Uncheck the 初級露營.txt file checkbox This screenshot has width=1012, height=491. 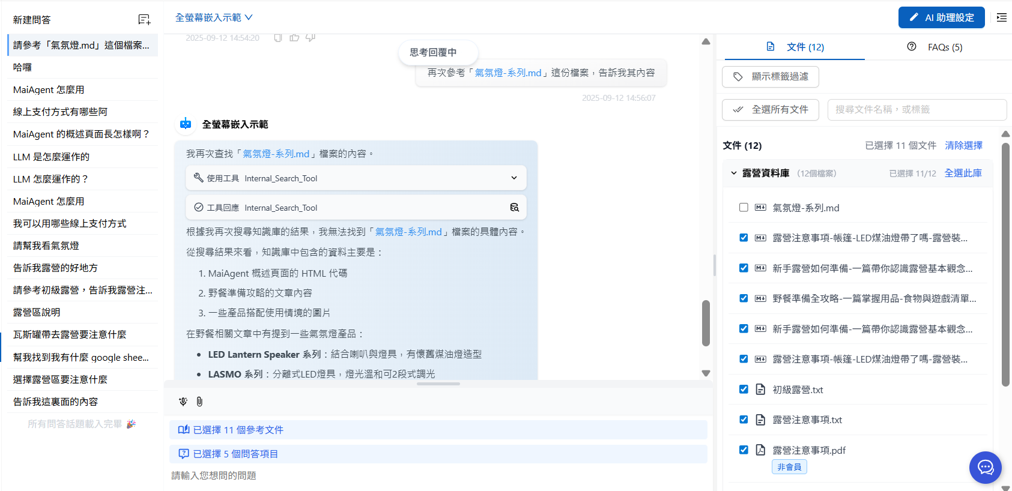tap(744, 390)
